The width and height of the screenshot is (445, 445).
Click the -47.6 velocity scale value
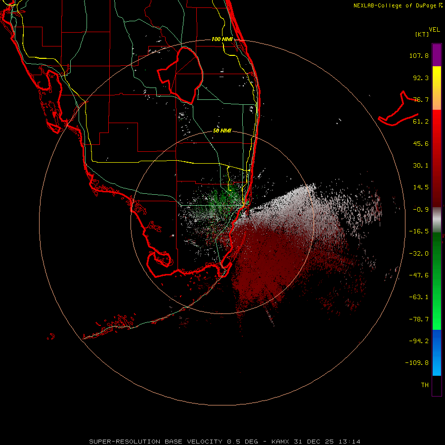(x=419, y=275)
